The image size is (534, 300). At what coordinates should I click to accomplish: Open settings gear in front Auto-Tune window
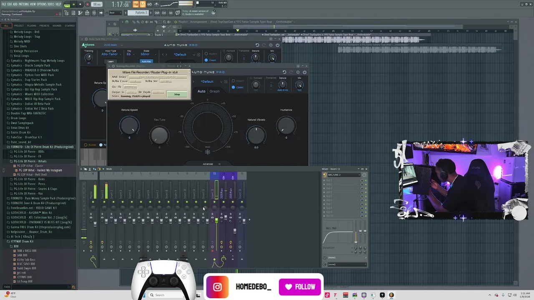pyautogui.click(x=298, y=72)
